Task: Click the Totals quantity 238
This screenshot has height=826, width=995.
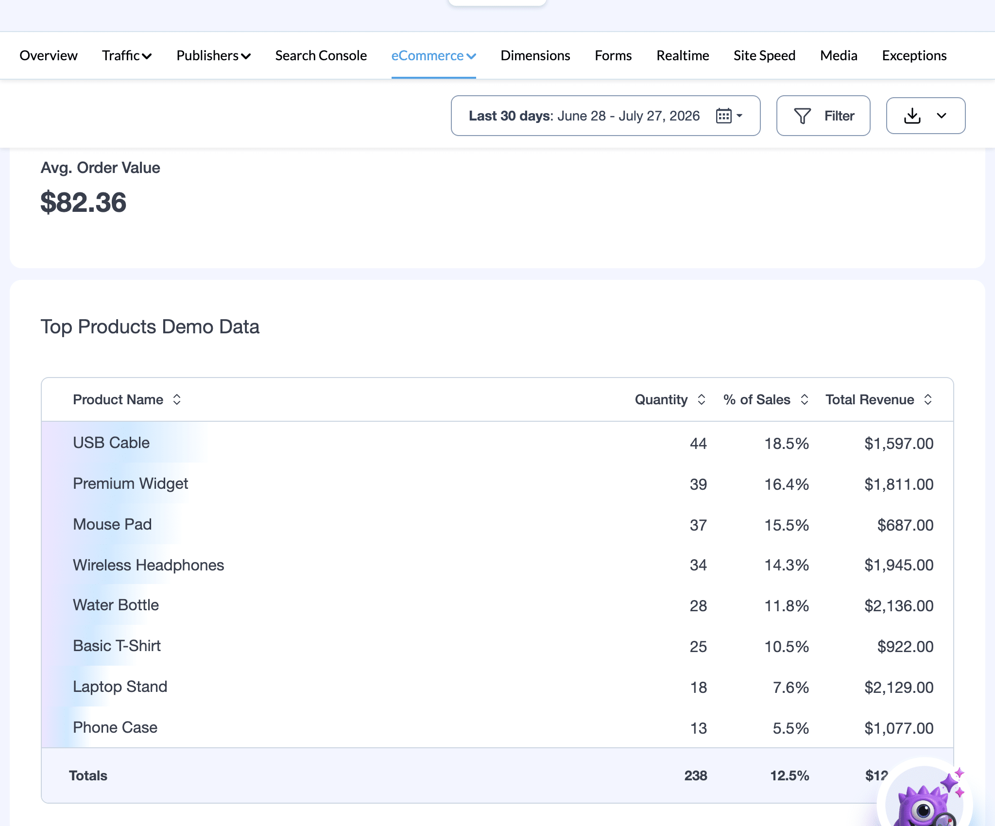Action: 696,775
